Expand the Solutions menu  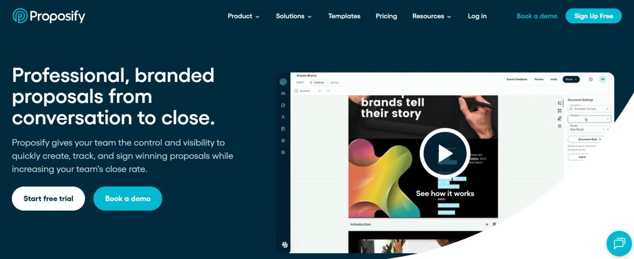tap(294, 16)
